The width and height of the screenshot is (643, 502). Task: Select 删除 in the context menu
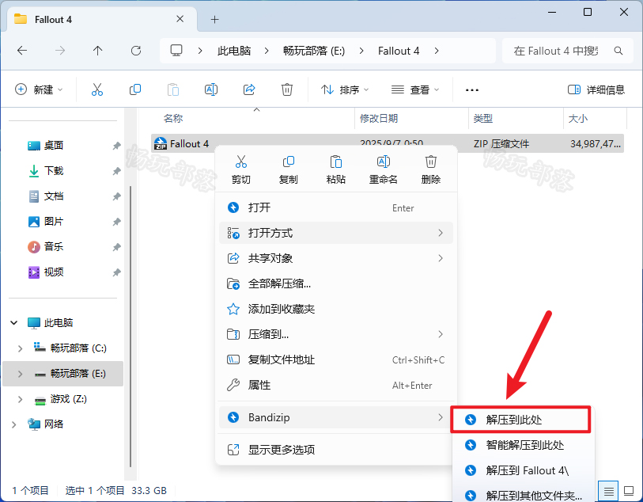430,169
